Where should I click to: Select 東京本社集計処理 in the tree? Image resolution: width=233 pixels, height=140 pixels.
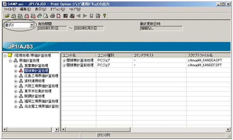38,91
